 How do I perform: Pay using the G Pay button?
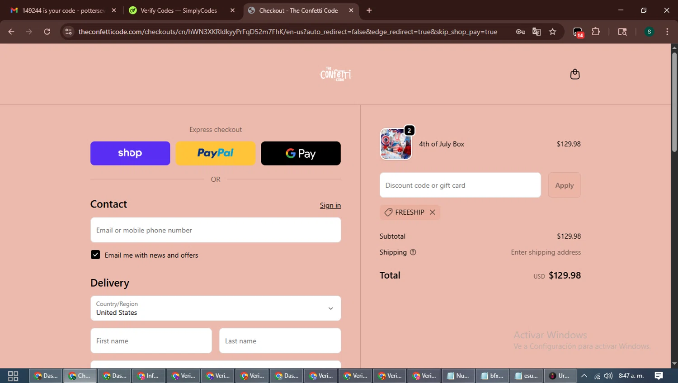click(301, 153)
